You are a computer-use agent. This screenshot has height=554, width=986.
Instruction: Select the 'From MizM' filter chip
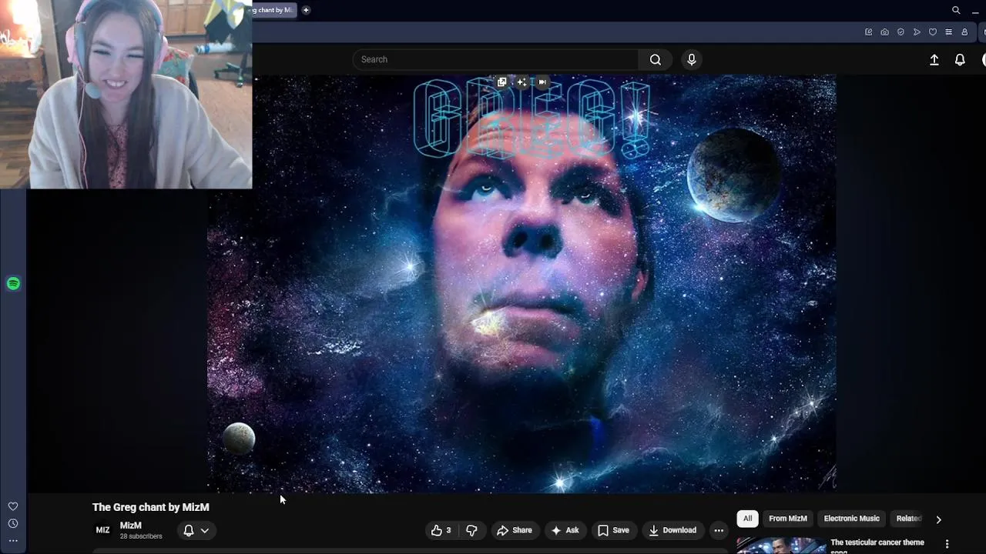pyautogui.click(x=788, y=519)
